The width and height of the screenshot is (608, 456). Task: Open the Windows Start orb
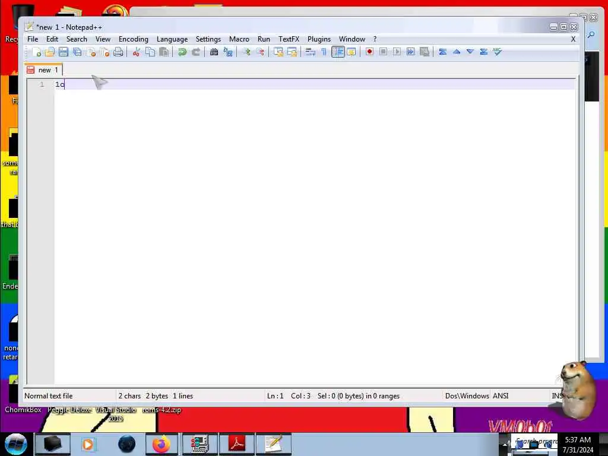point(16,444)
